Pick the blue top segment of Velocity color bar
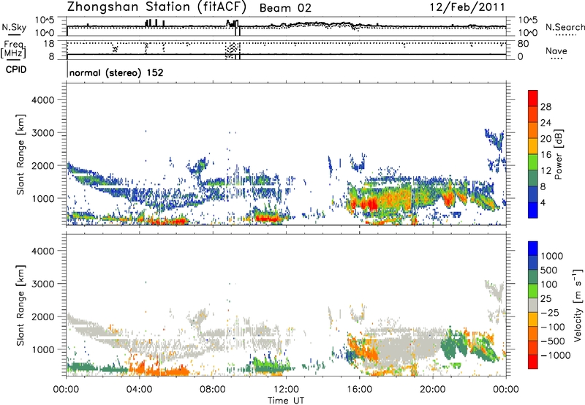The height and width of the screenshot is (405, 585). tap(533, 249)
